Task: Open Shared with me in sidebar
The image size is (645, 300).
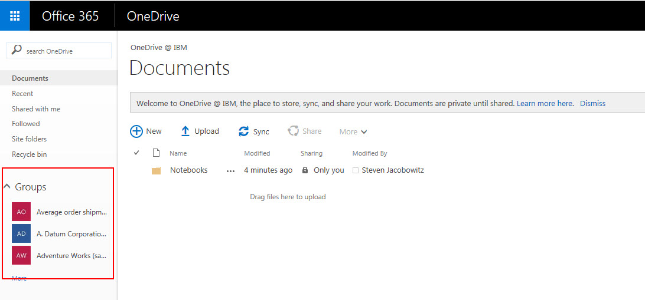Action: [x=36, y=109]
